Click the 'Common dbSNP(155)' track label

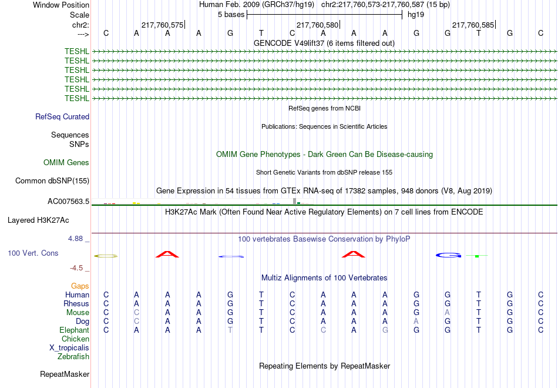click(52, 180)
